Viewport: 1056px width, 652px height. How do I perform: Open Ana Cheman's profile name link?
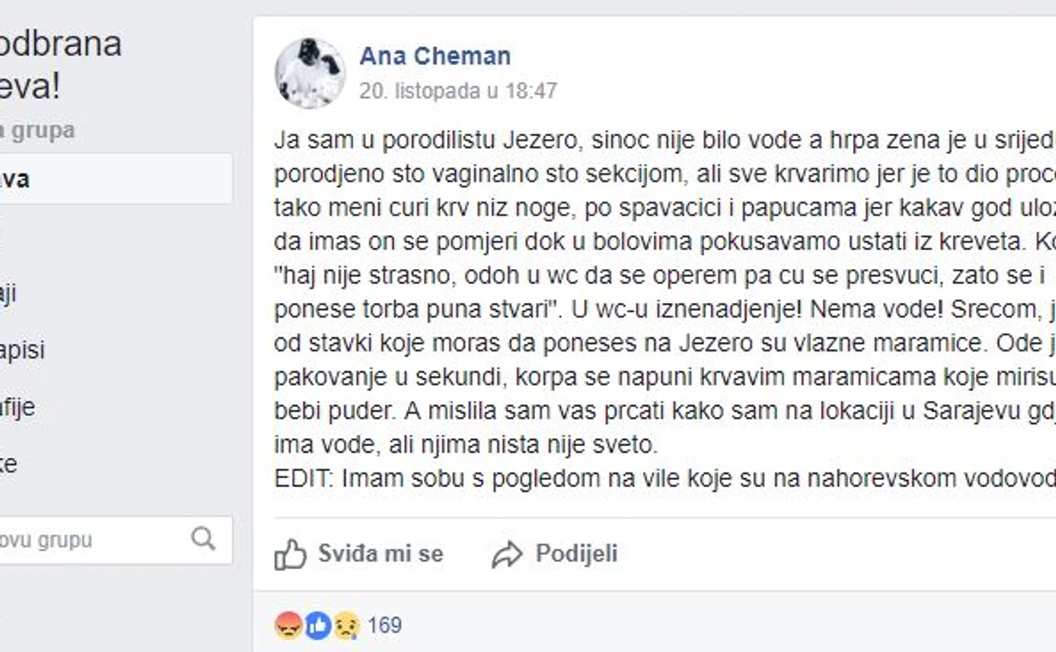pyautogui.click(x=435, y=56)
